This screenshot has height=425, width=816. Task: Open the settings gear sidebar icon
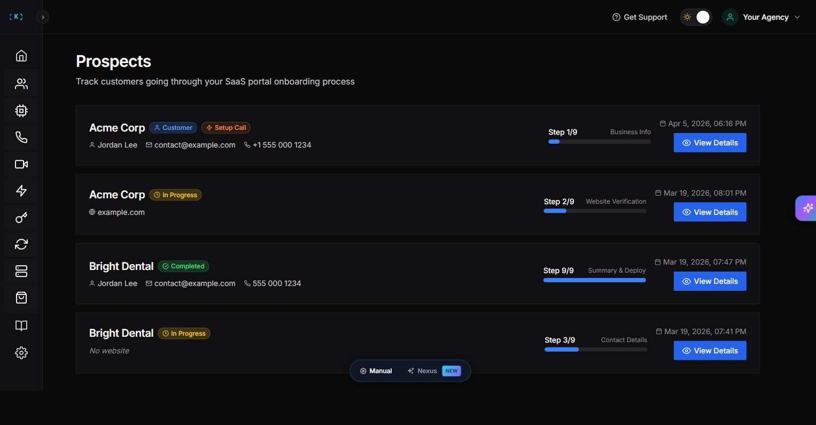click(21, 353)
